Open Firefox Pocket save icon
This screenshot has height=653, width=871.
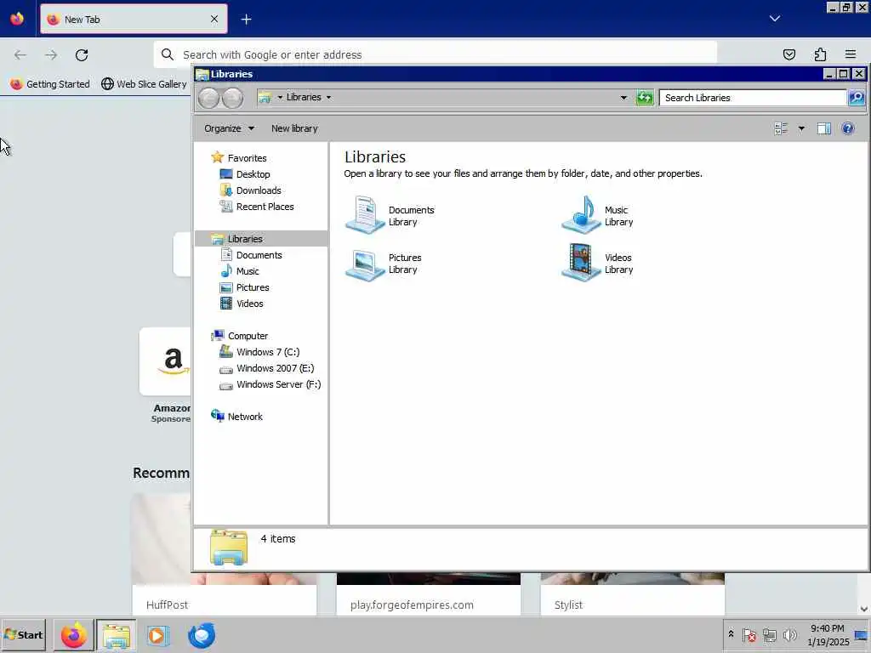pos(788,54)
